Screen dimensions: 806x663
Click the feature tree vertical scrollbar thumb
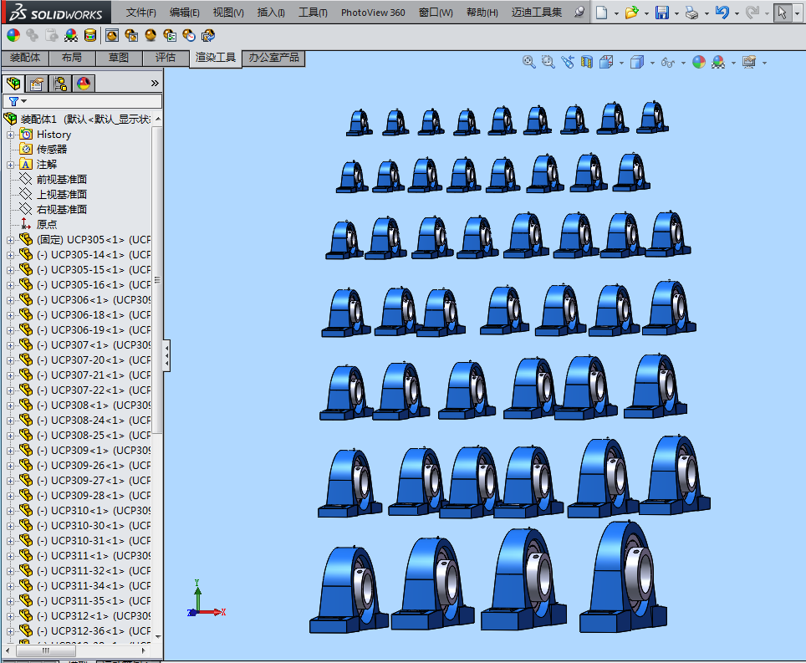[157, 280]
